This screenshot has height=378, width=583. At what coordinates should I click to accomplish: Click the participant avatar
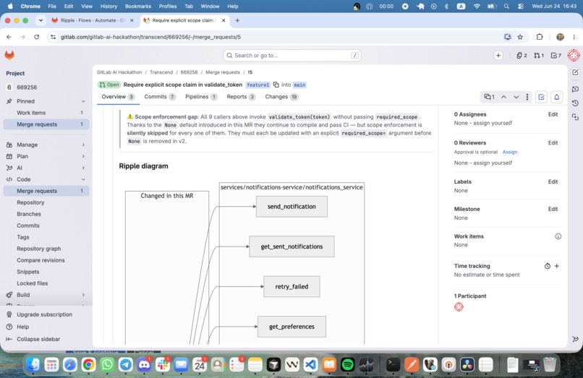(459, 306)
